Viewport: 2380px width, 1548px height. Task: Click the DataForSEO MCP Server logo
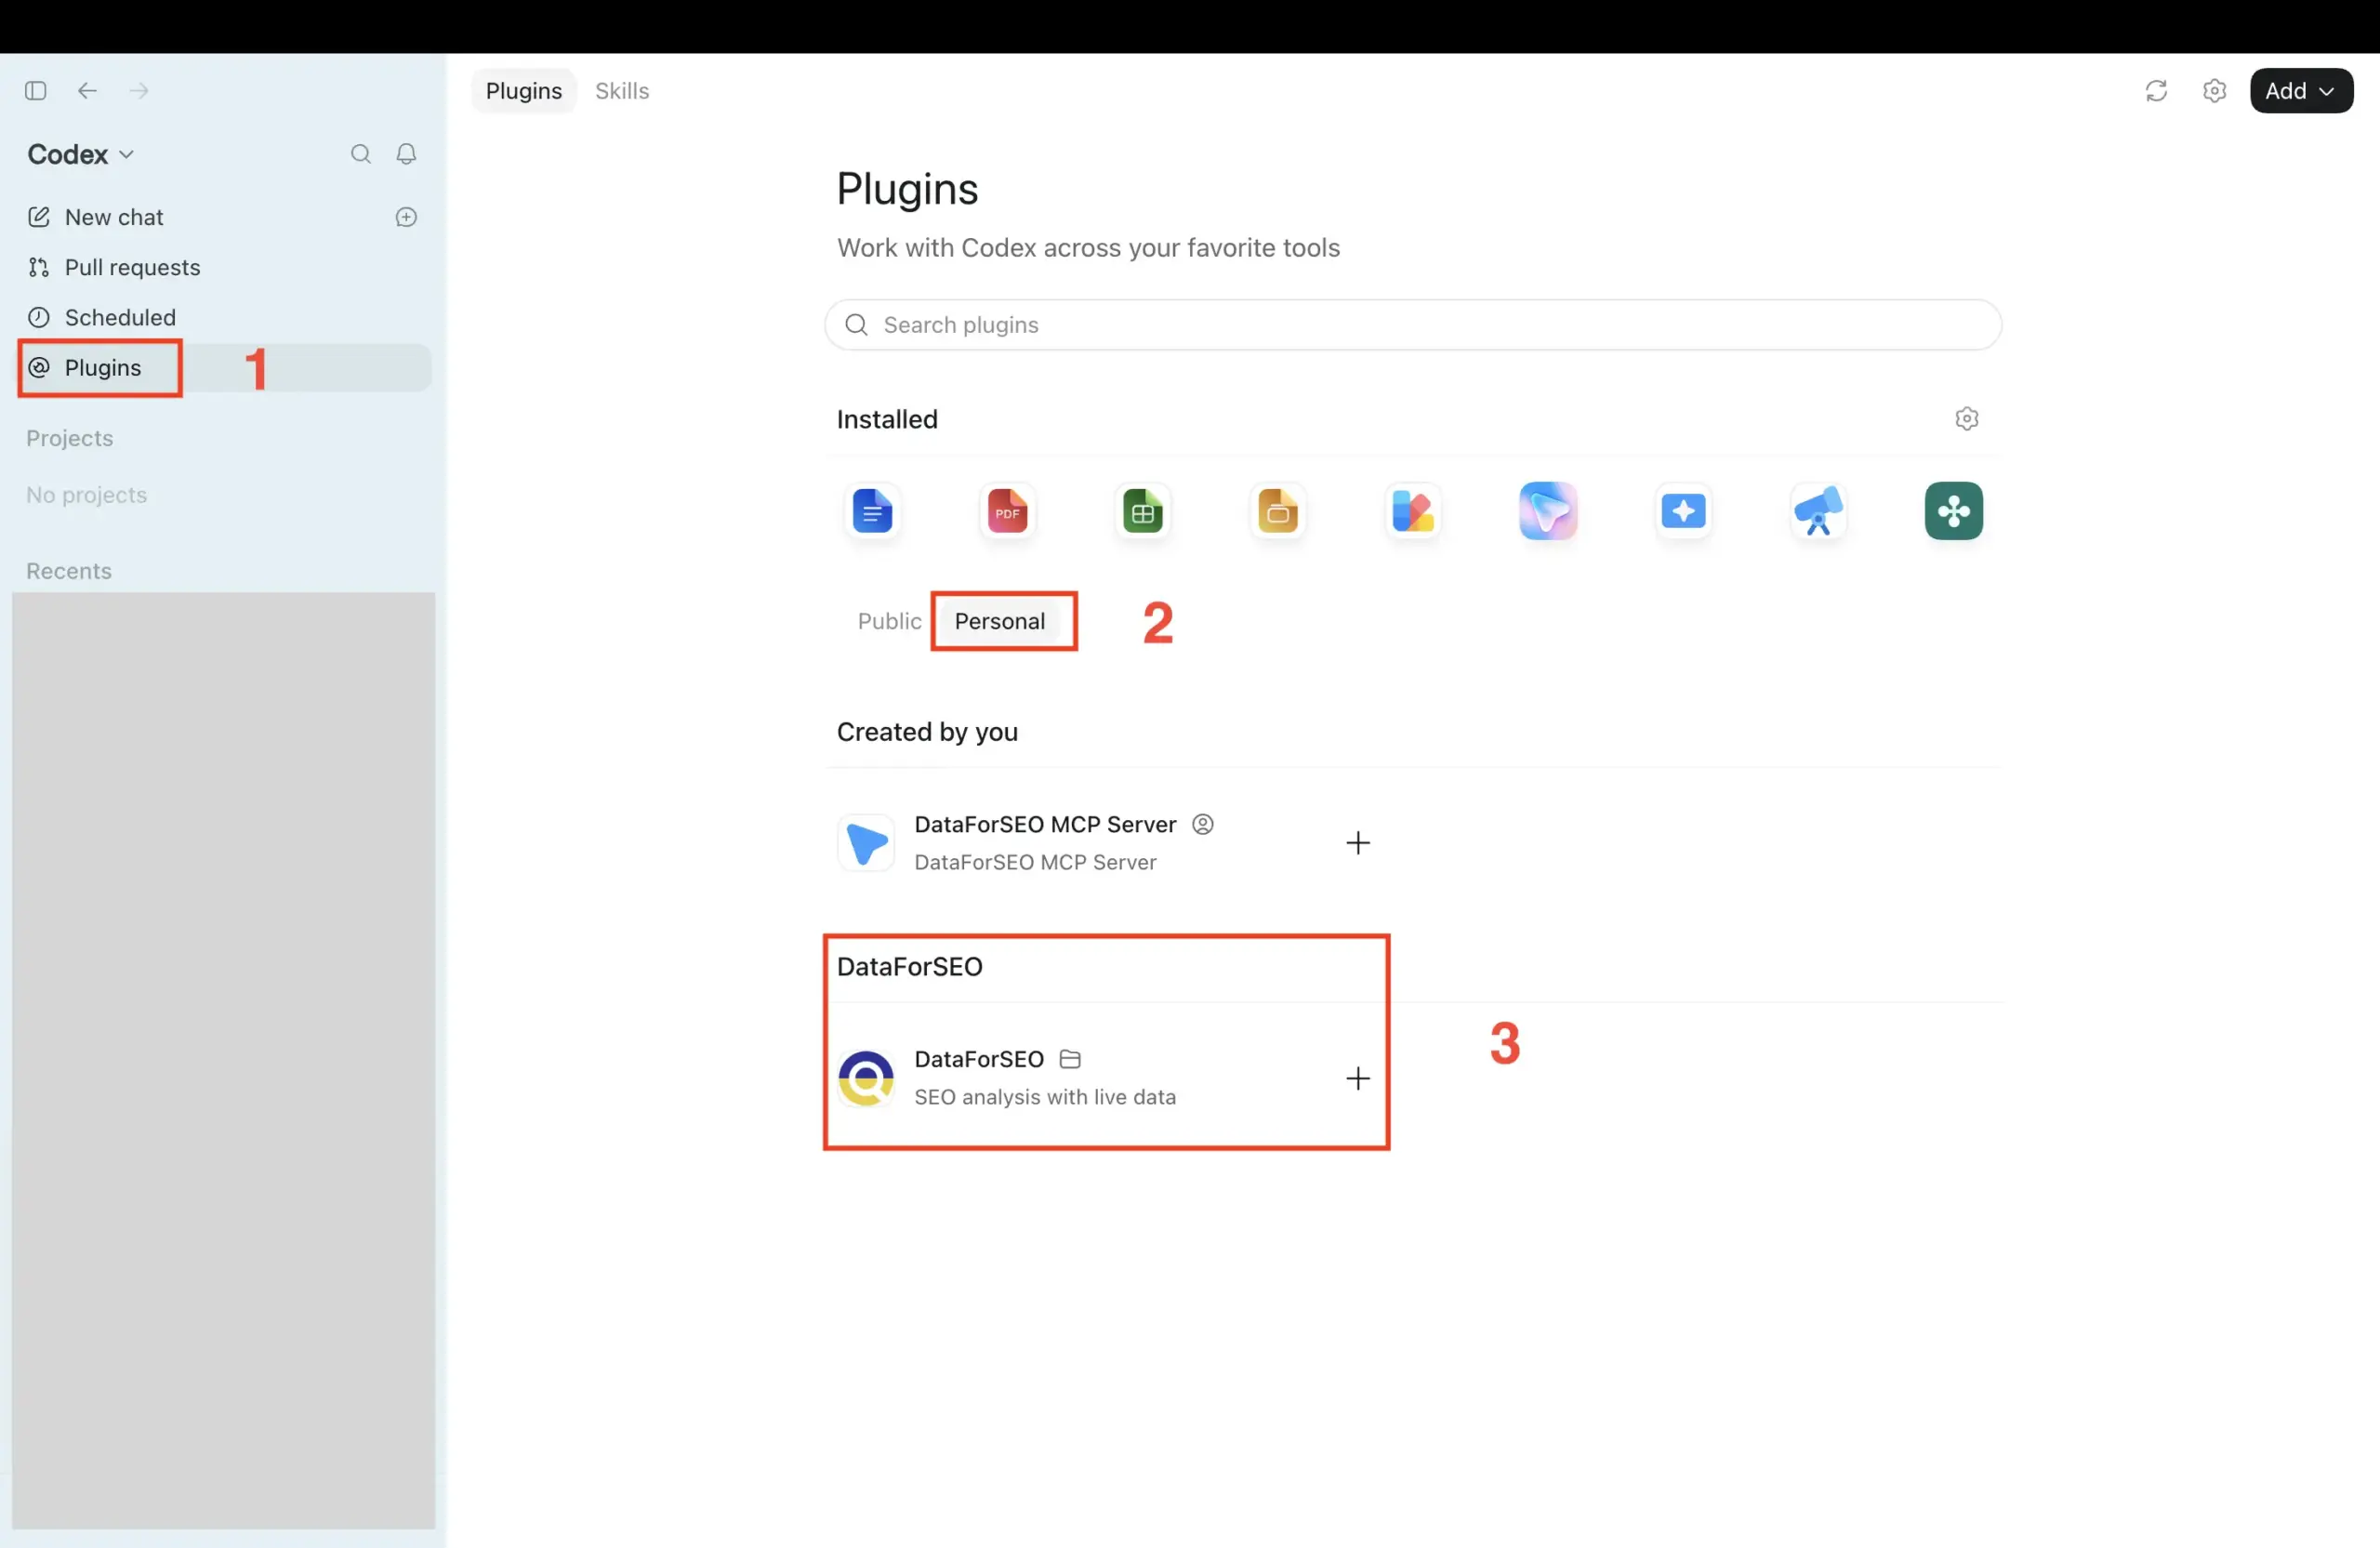click(x=866, y=842)
